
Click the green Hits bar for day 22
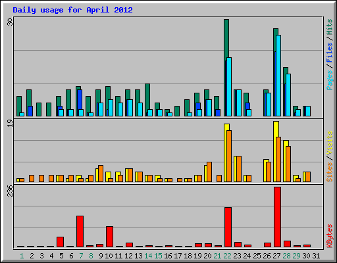pyautogui.click(x=226, y=39)
